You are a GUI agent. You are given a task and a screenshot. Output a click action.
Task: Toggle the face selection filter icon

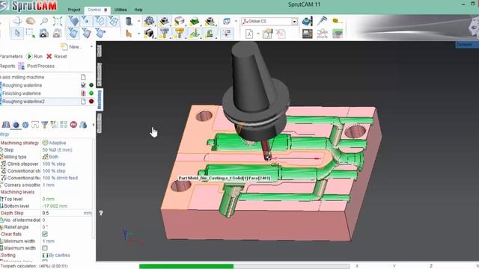click(x=73, y=21)
